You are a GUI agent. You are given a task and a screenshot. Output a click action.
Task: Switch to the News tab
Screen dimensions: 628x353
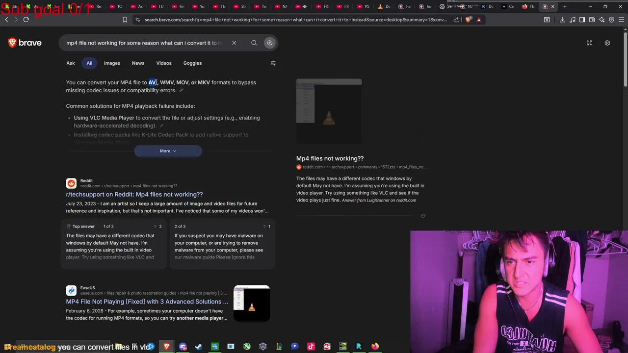(138, 63)
